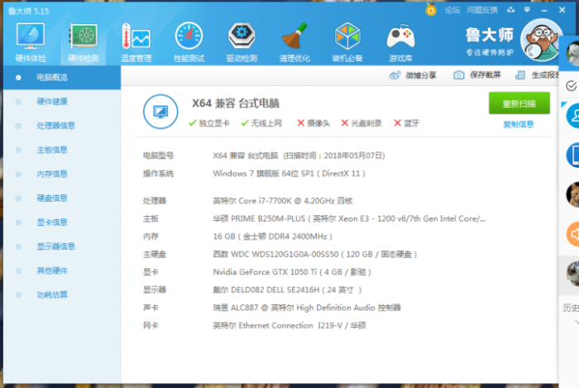Click the 驱动检测 driver detection icon
579x388 pixels.
pyautogui.click(x=242, y=39)
